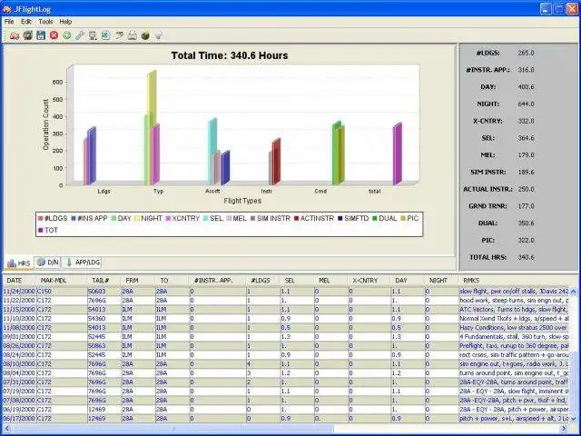Click the spreadsheet export icon in toolbar
This screenshot has width=581, height=436.
tap(105, 35)
